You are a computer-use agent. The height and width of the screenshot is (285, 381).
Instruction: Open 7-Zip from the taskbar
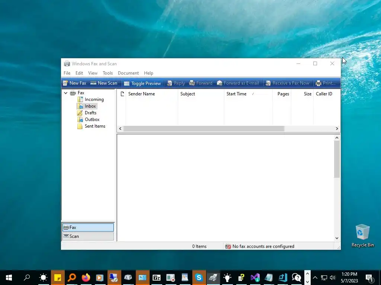click(157, 278)
